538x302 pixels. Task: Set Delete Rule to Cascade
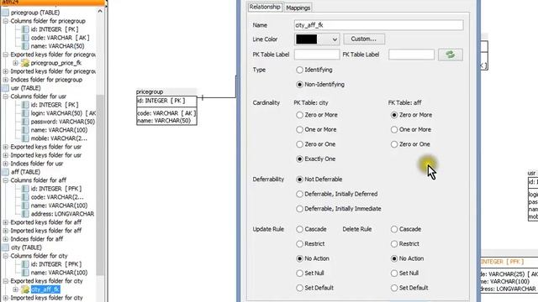click(394, 229)
